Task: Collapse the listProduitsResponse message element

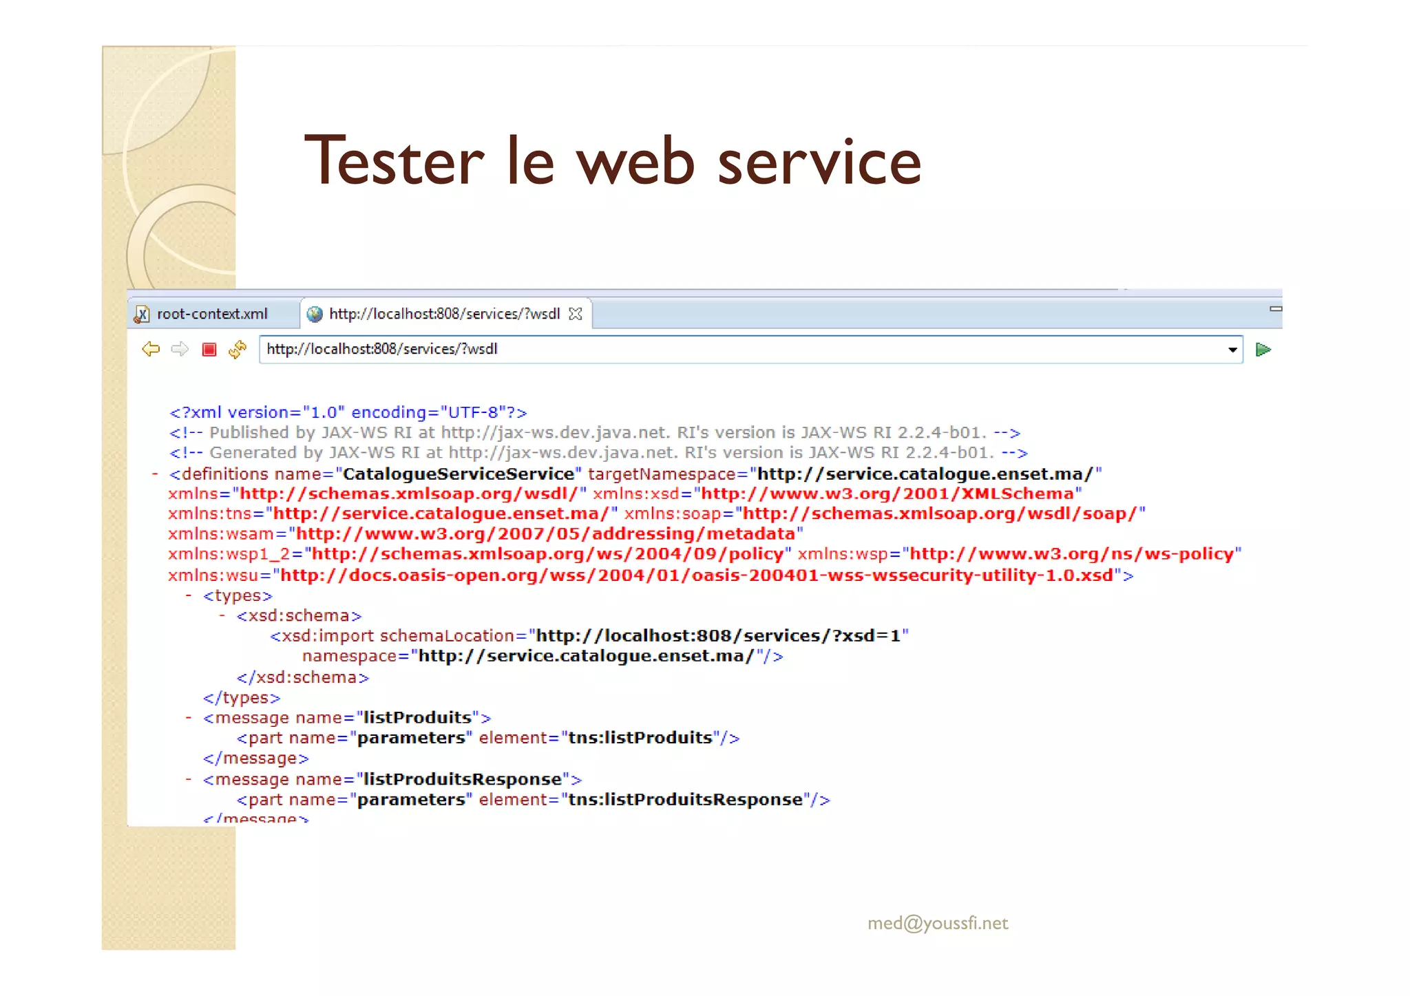Action: (188, 778)
